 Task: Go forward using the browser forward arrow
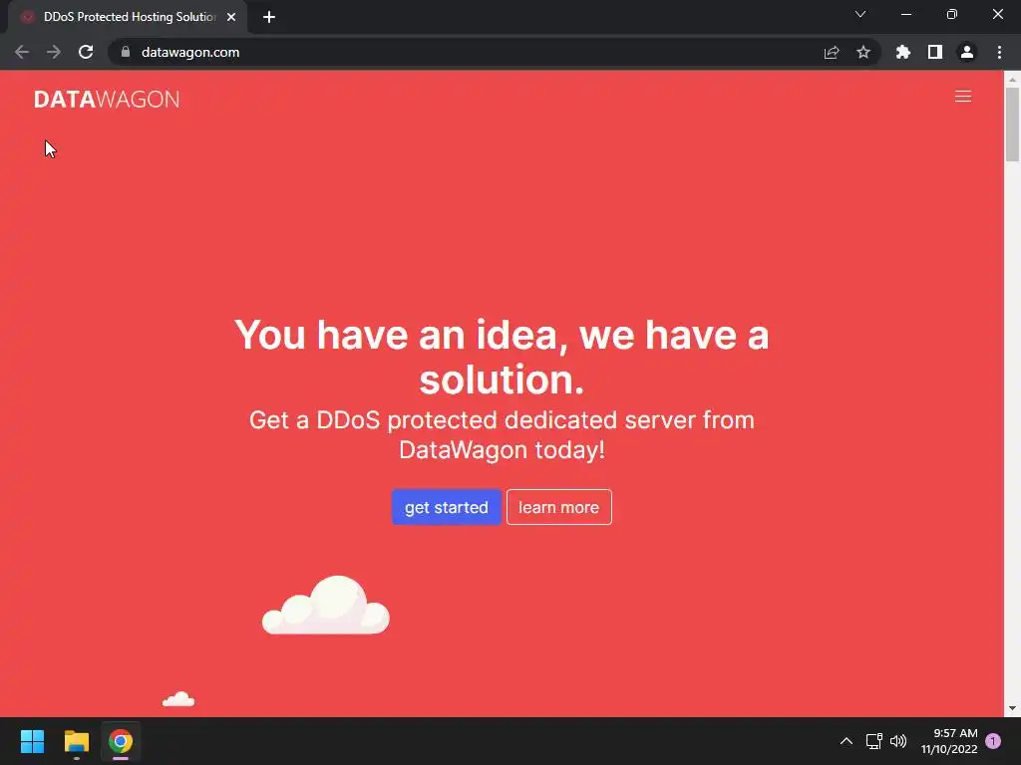coord(54,52)
